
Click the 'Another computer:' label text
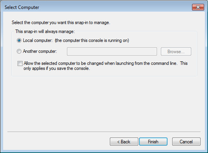[x=40, y=51]
